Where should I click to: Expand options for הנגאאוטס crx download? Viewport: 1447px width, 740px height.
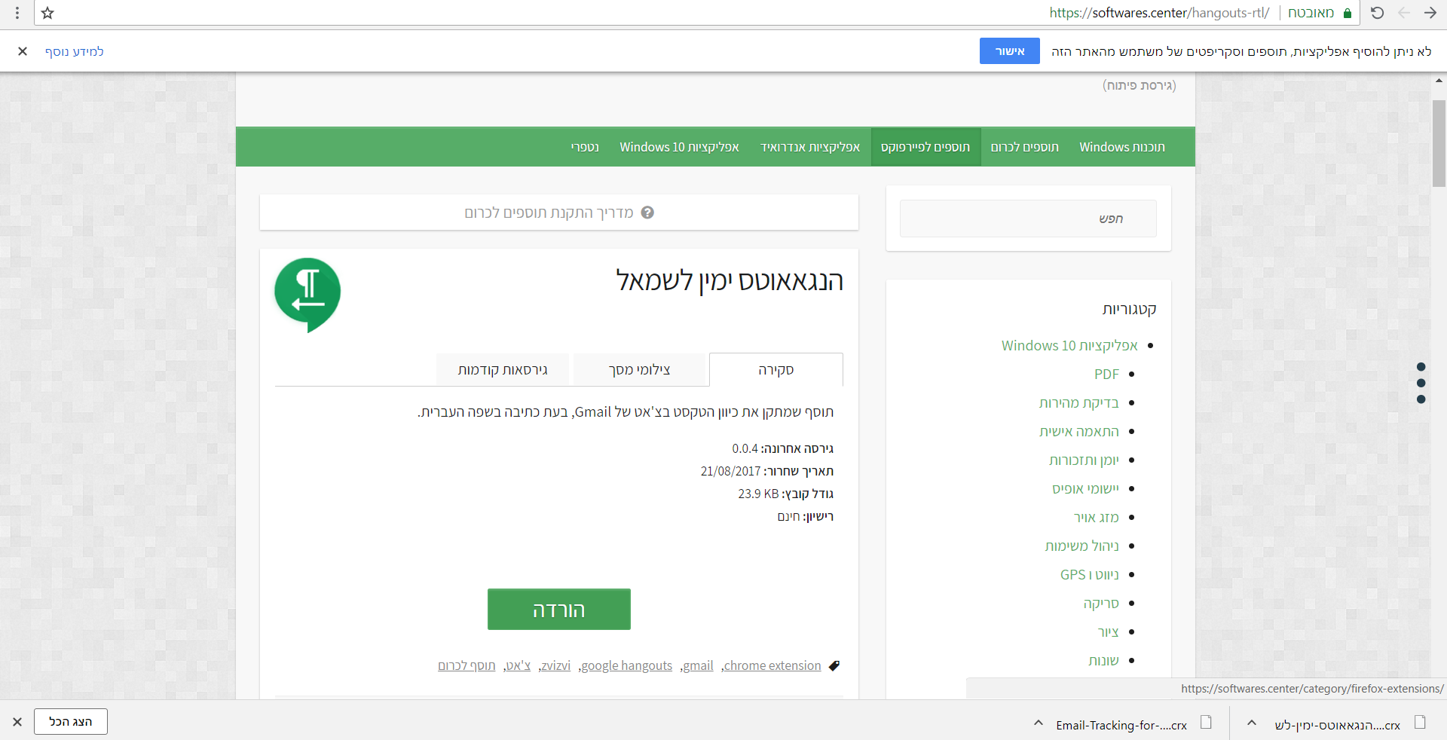click(1251, 723)
